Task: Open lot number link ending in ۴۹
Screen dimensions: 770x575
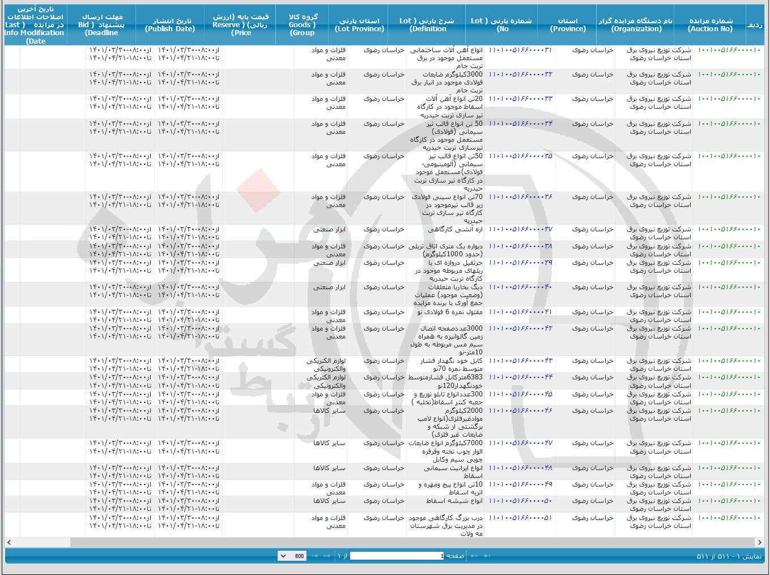Action: tap(520, 485)
